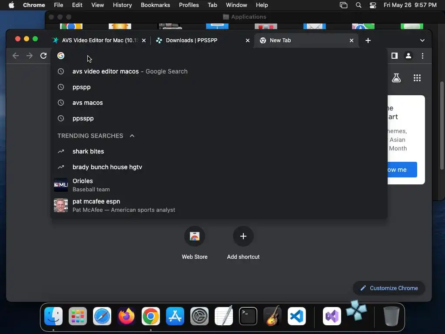Select the 'pat mcafee espn' suggestion

pos(219,205)
